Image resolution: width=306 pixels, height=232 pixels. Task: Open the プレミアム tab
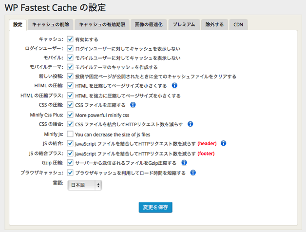[x=184, y=24]
